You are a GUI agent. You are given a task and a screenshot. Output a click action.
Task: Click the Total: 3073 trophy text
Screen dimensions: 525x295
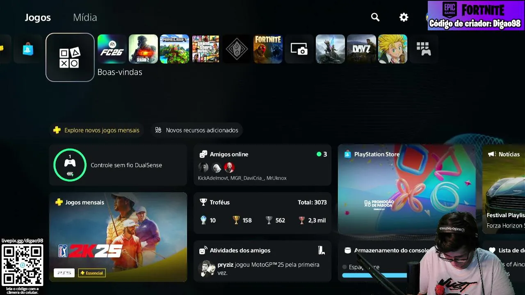click(x=312, y=202)
